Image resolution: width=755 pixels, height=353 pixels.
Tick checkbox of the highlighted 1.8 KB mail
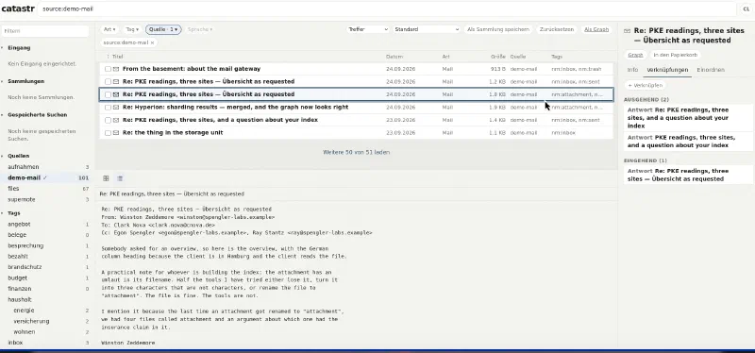click(108, 94)
